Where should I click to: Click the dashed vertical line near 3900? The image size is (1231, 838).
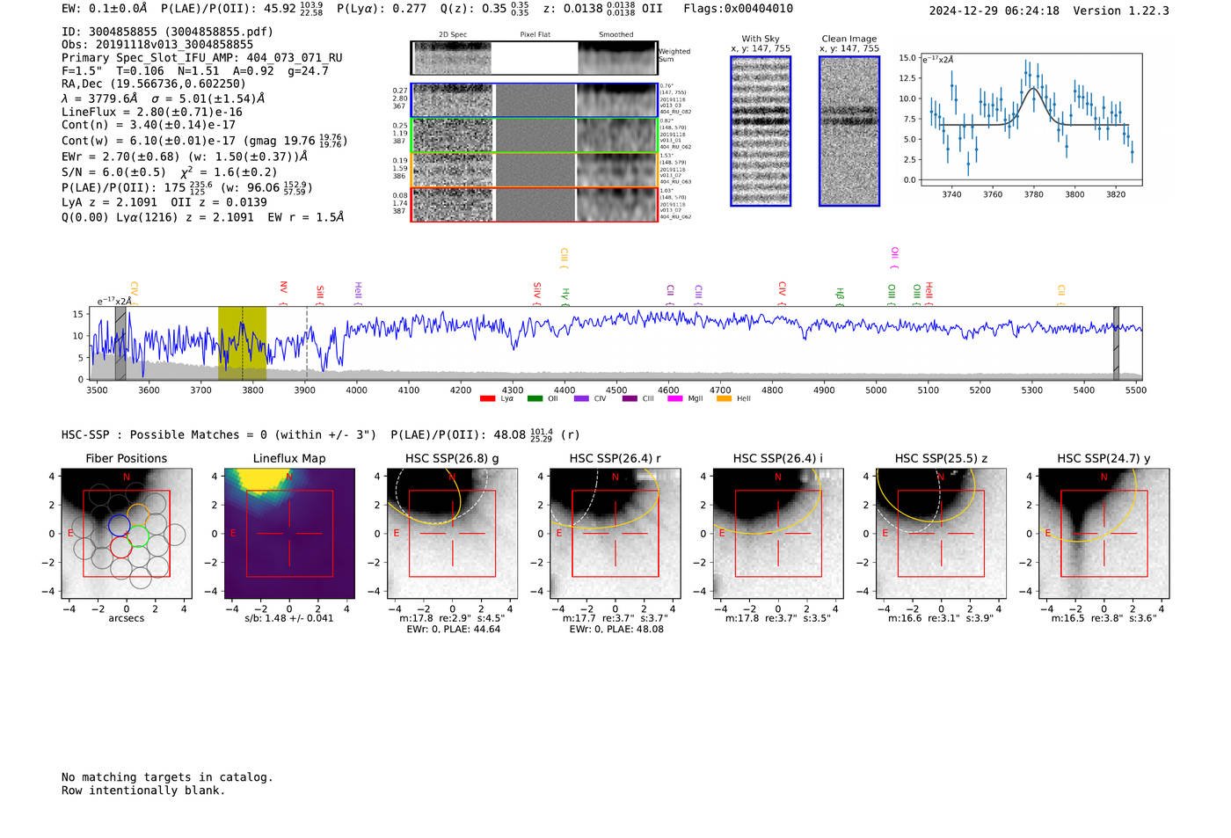[307, 343]
